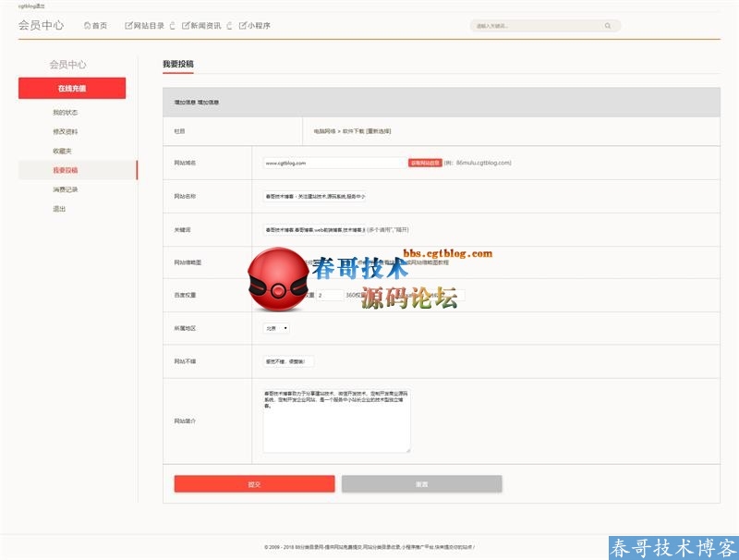This screenshot has height=560, width=739.
Task: Open the 所属地区 region dropdown
Action: coord(276,328)
